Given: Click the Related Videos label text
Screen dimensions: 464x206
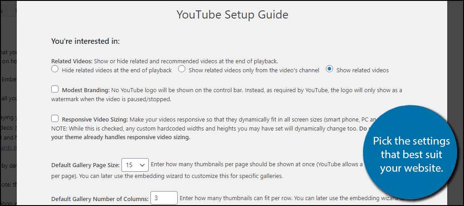Looking at the screenshot, I should pos(72,61).
